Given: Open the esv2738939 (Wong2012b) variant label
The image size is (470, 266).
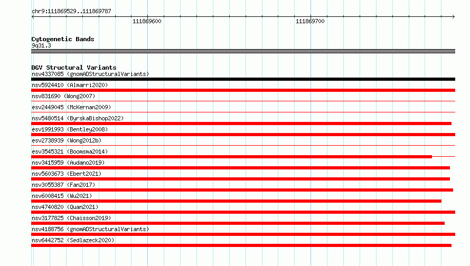Looking at the screenshot, I should tap(67, 140).
